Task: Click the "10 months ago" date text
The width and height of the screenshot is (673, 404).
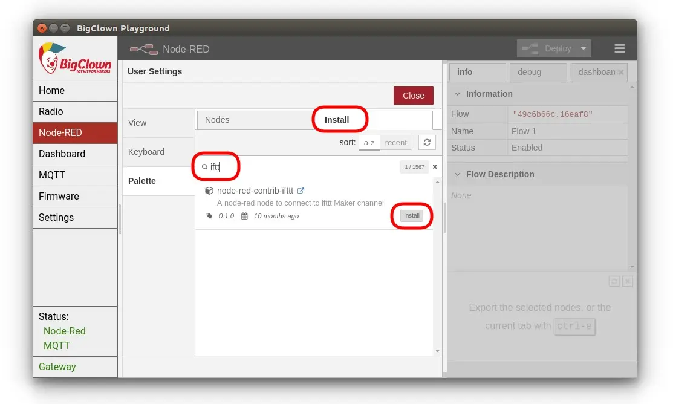Action: [x=276, y=216]
